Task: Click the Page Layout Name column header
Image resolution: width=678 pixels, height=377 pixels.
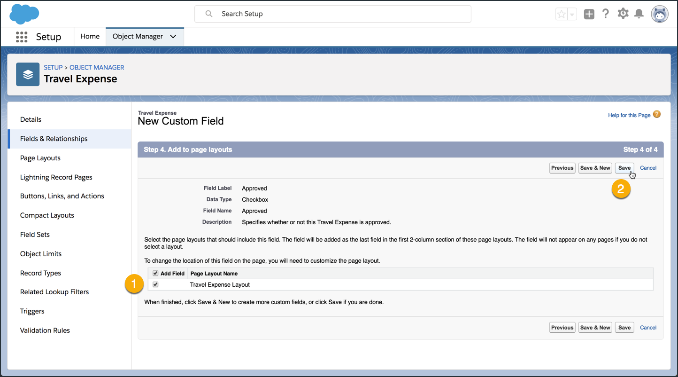Action: pos(214,274)
